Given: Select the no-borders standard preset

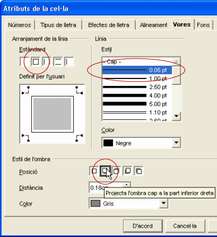Looking at the screenshot, I should [x=24, y=62].
